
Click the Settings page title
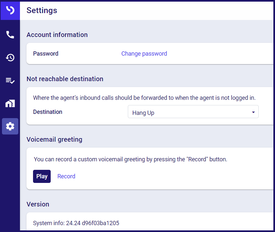42,10
